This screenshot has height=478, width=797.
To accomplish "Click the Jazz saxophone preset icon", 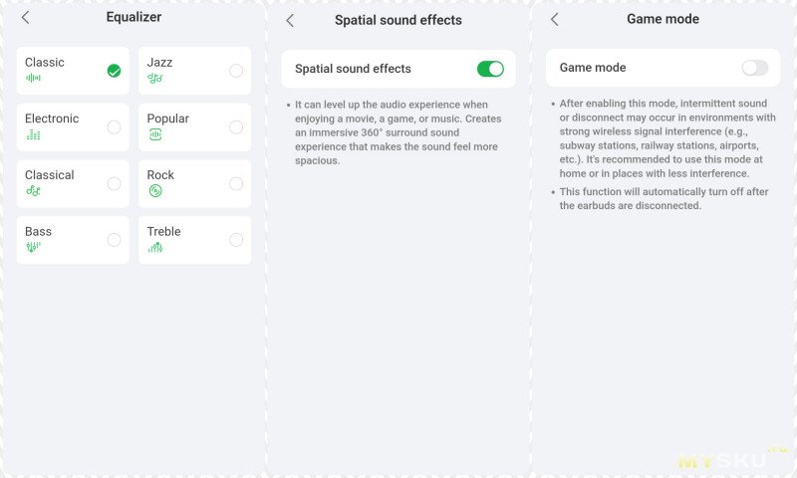I will [154, 78].
